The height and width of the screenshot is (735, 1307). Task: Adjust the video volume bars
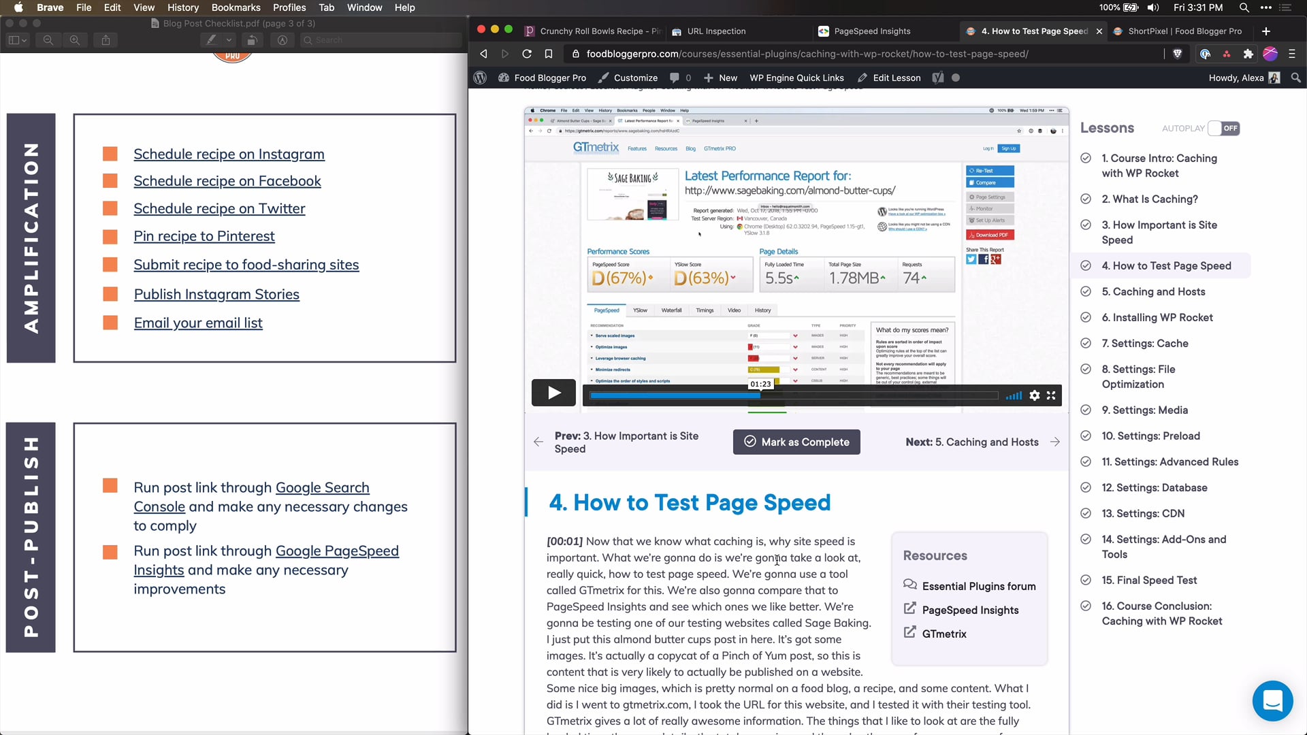pyautogui.click(x=1014, y=395)
